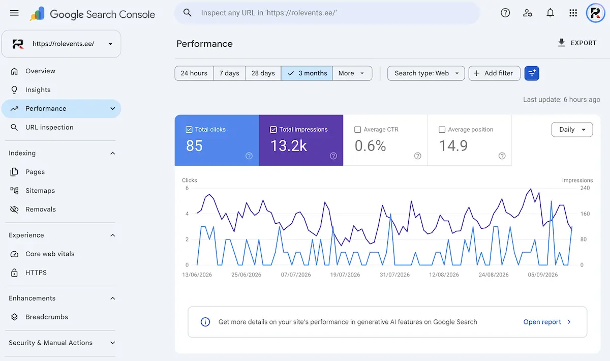Click the 05/09/2026 date label on chart

coord(543,275)
